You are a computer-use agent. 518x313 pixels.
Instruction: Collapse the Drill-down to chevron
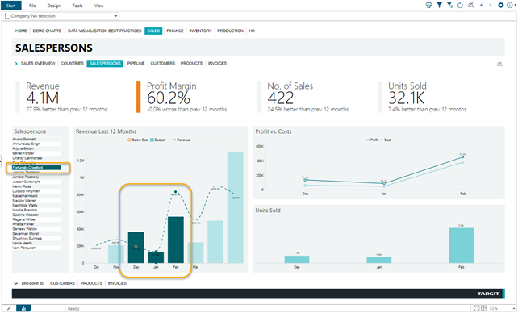pyautogui.click(x=15, y=283)
